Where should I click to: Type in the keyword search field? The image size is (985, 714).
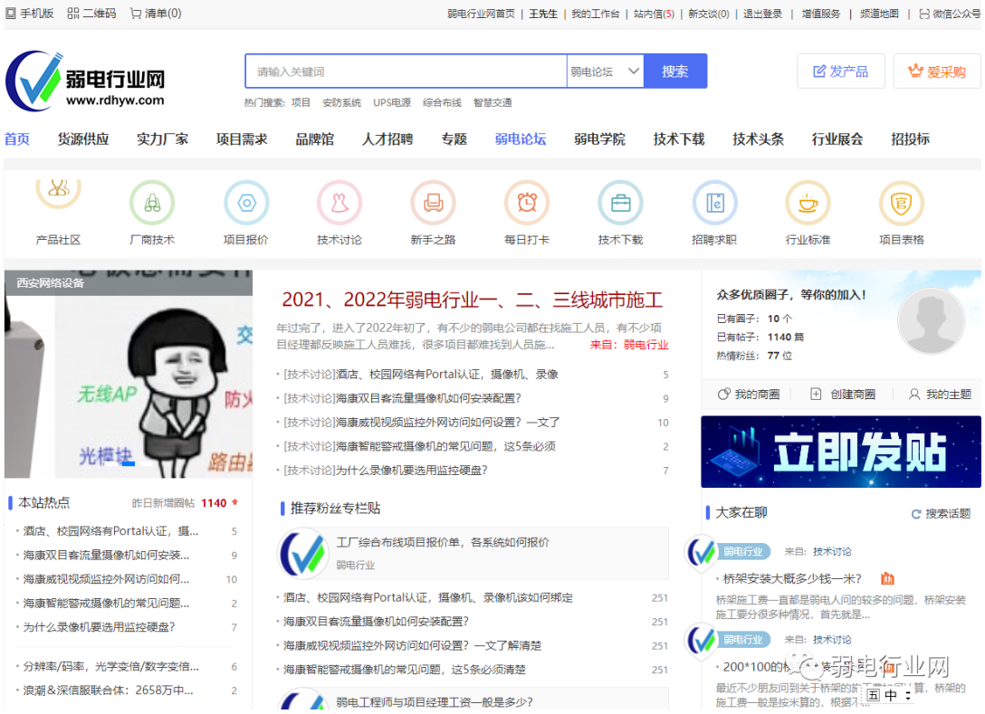tap(406, 71)
